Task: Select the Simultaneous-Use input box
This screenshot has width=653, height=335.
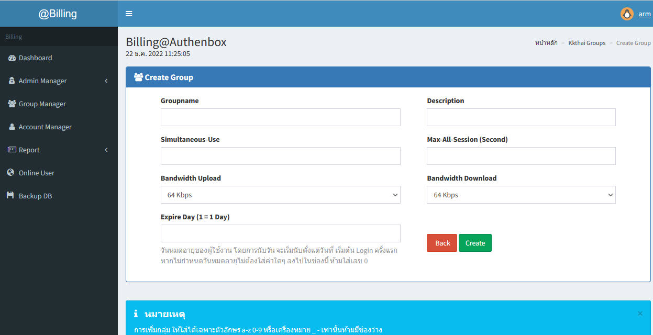Action: tap(280, 156)
